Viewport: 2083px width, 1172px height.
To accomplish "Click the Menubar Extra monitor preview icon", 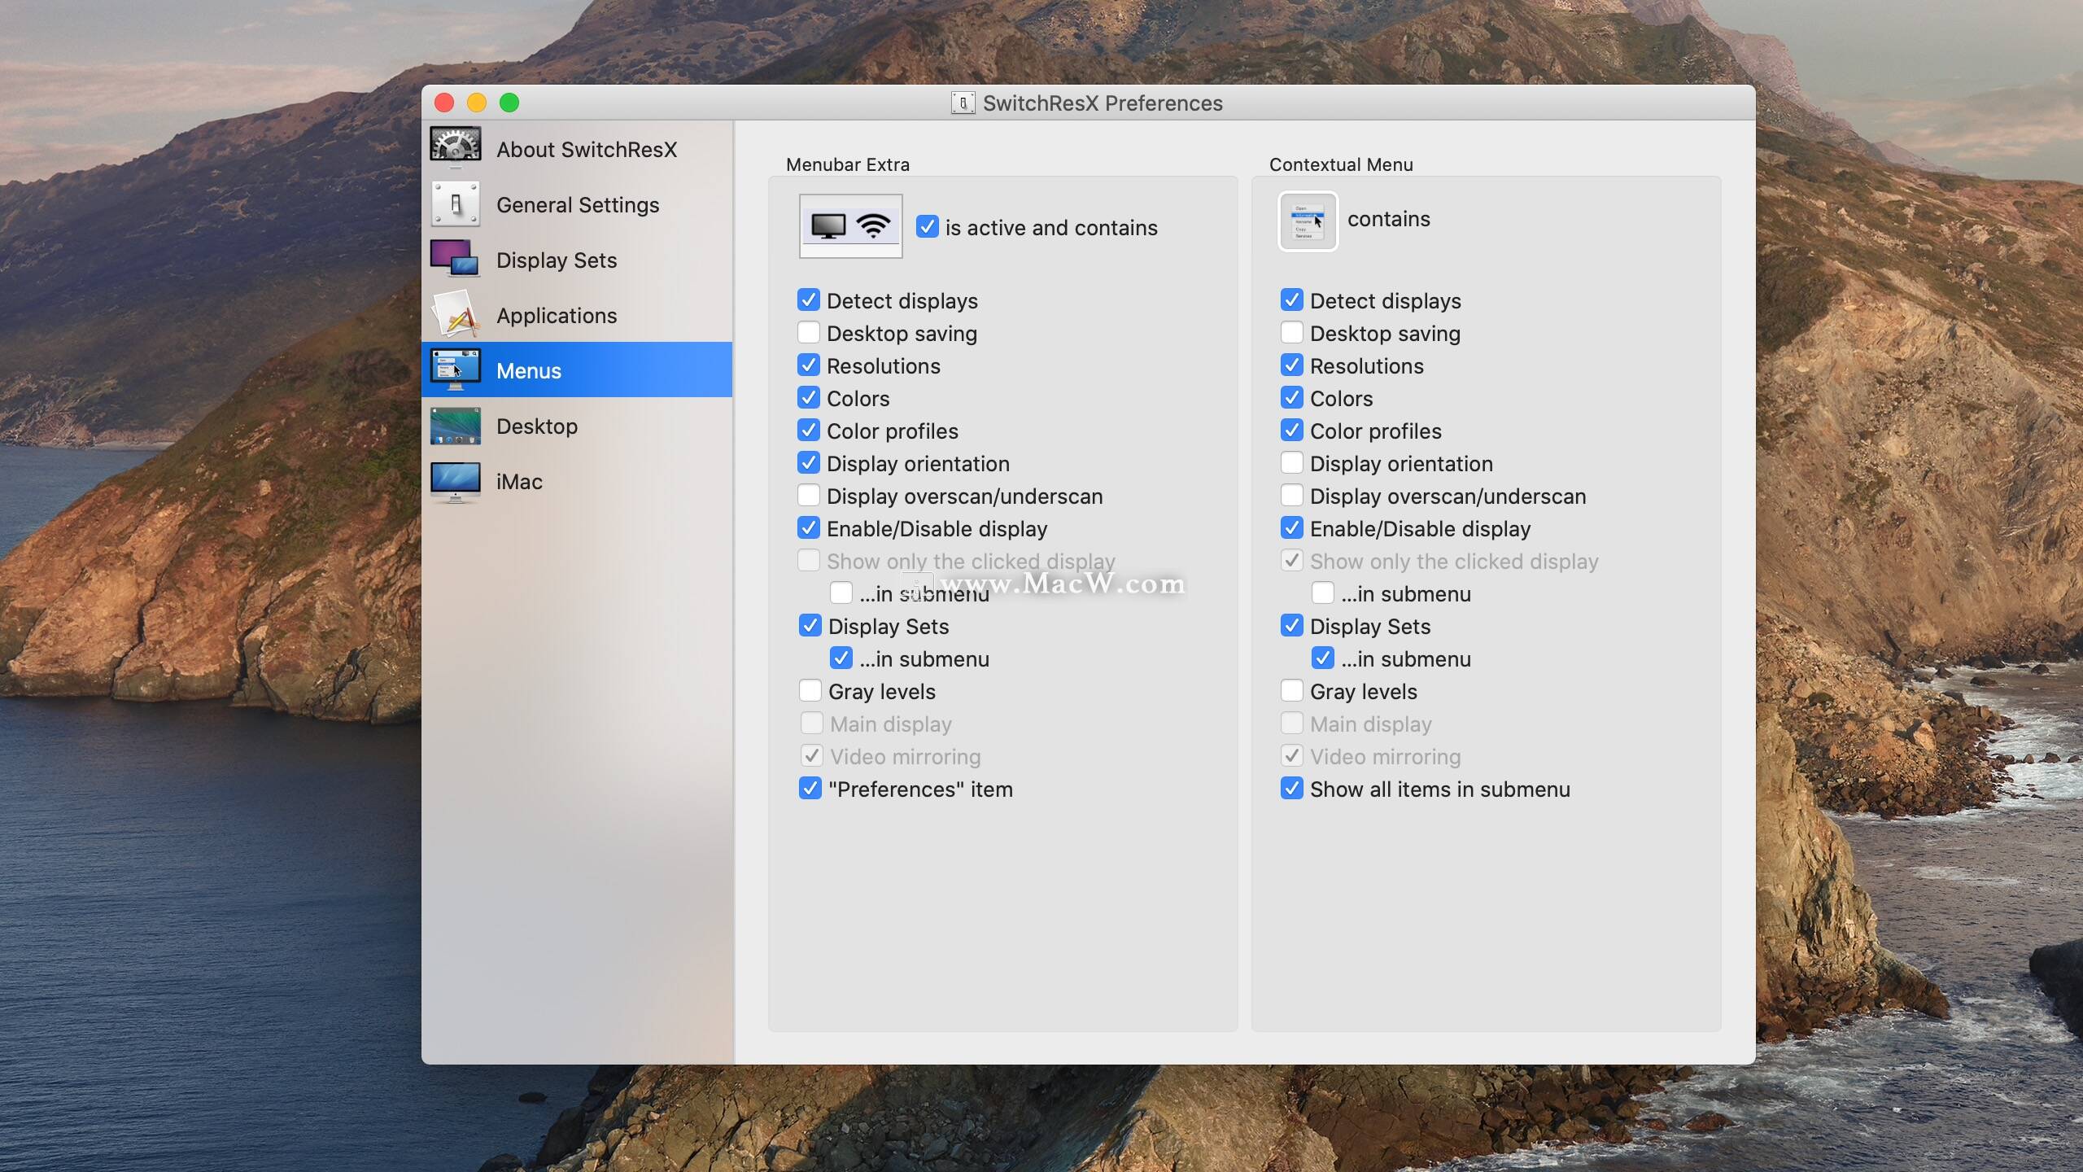I will (x=850, y=226).
